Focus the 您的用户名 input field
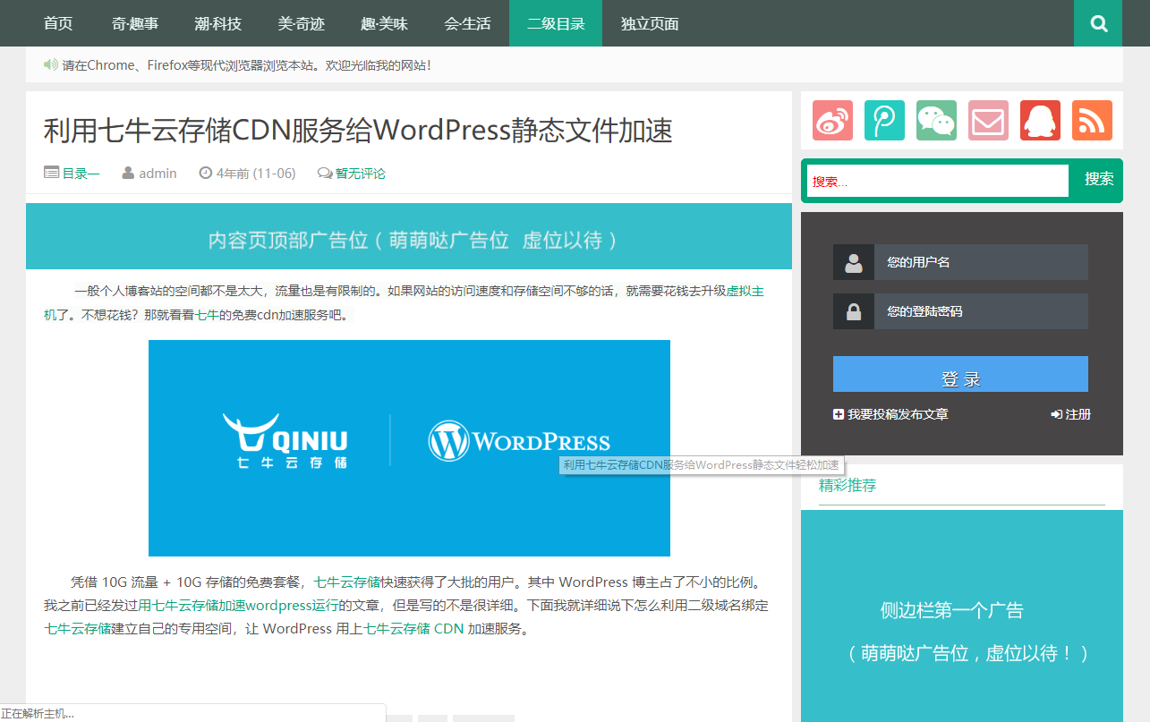Image resolution: width=1150 pixels, height=722 pixels. coord(981,262)
